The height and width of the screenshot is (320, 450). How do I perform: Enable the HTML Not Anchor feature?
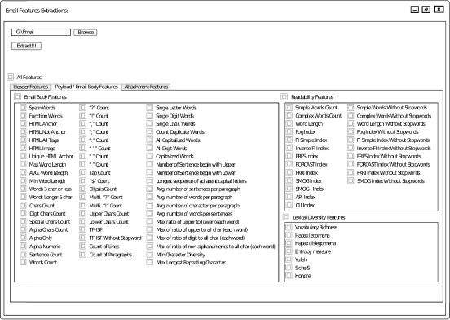pos(23,132)
